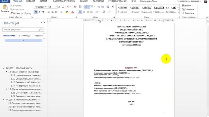This screenshot has height=117, width=209.
Task: Expand the styles gallery More arrow
Action: coord(178,12)
